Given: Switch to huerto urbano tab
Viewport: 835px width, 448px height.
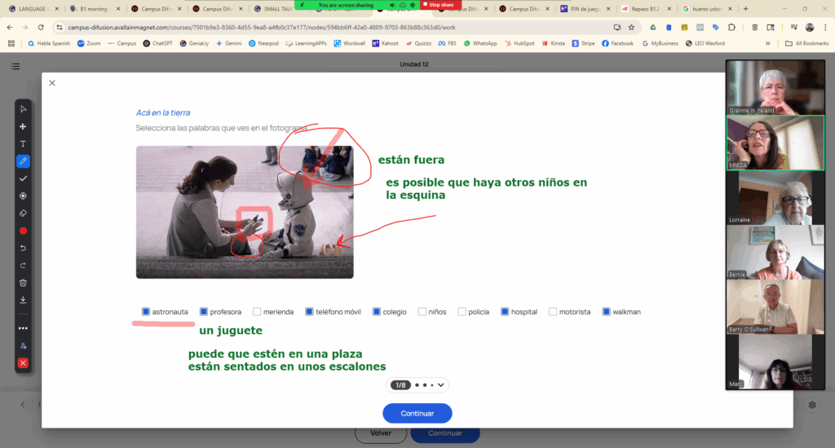Looking at the screenshot, I should tap(707, 9).
